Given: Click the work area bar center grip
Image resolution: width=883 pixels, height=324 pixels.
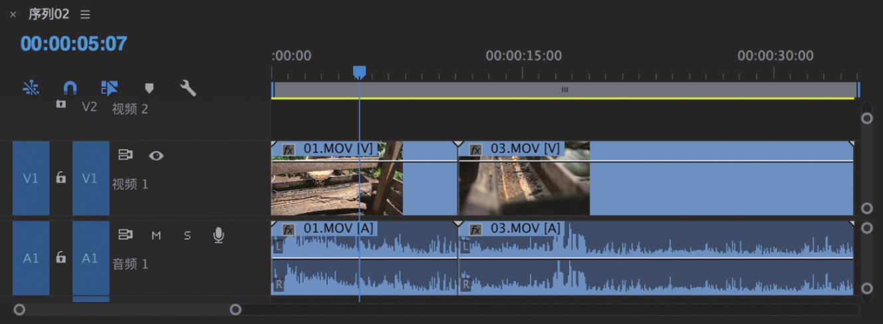Looking at the screenshot, I should [565, 89].
